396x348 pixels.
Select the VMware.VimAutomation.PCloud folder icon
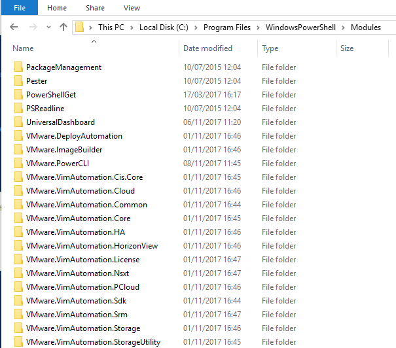[x=18, y=287]
